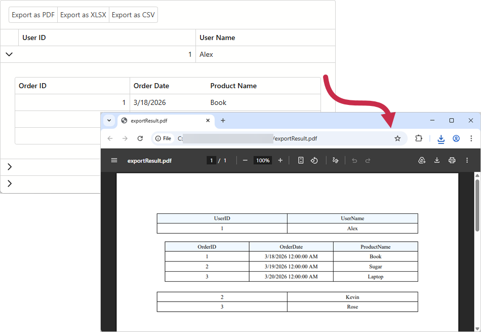Viewport: 481px width, 332px height.
Task: Select the Book cell in detail grid
Action: pos(263,102)
